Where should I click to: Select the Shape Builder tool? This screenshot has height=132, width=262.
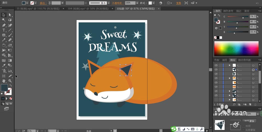(x=3, y=55)
